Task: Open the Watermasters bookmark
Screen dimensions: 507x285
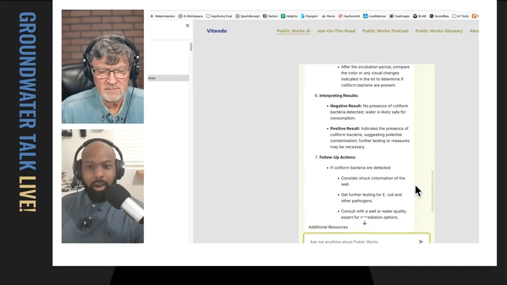Action: 162,16
